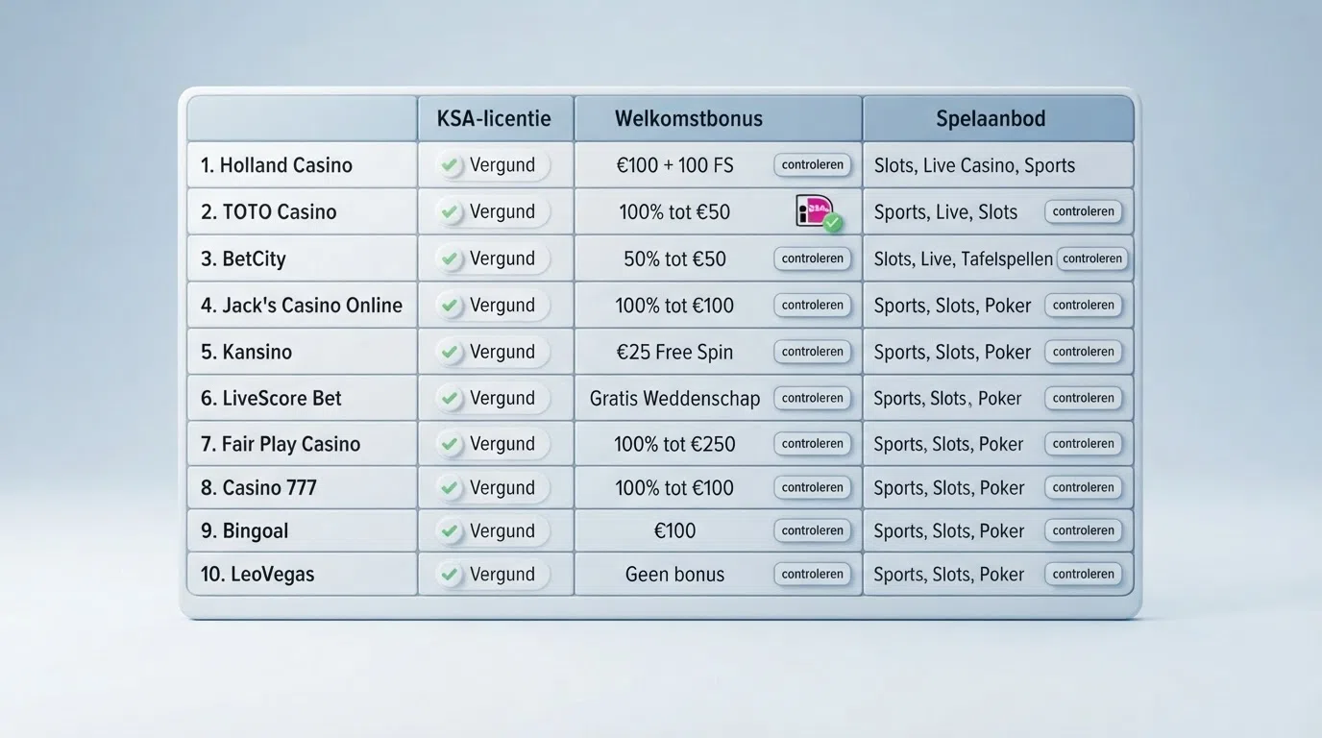Select the Spelaanbod controleren button for Kansino
The width and height of the screenshot is (1322, 738).
click(x=1084, y=352)
